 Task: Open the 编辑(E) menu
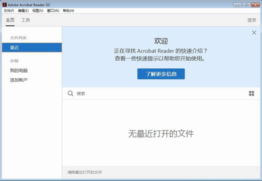coord(23,11)
